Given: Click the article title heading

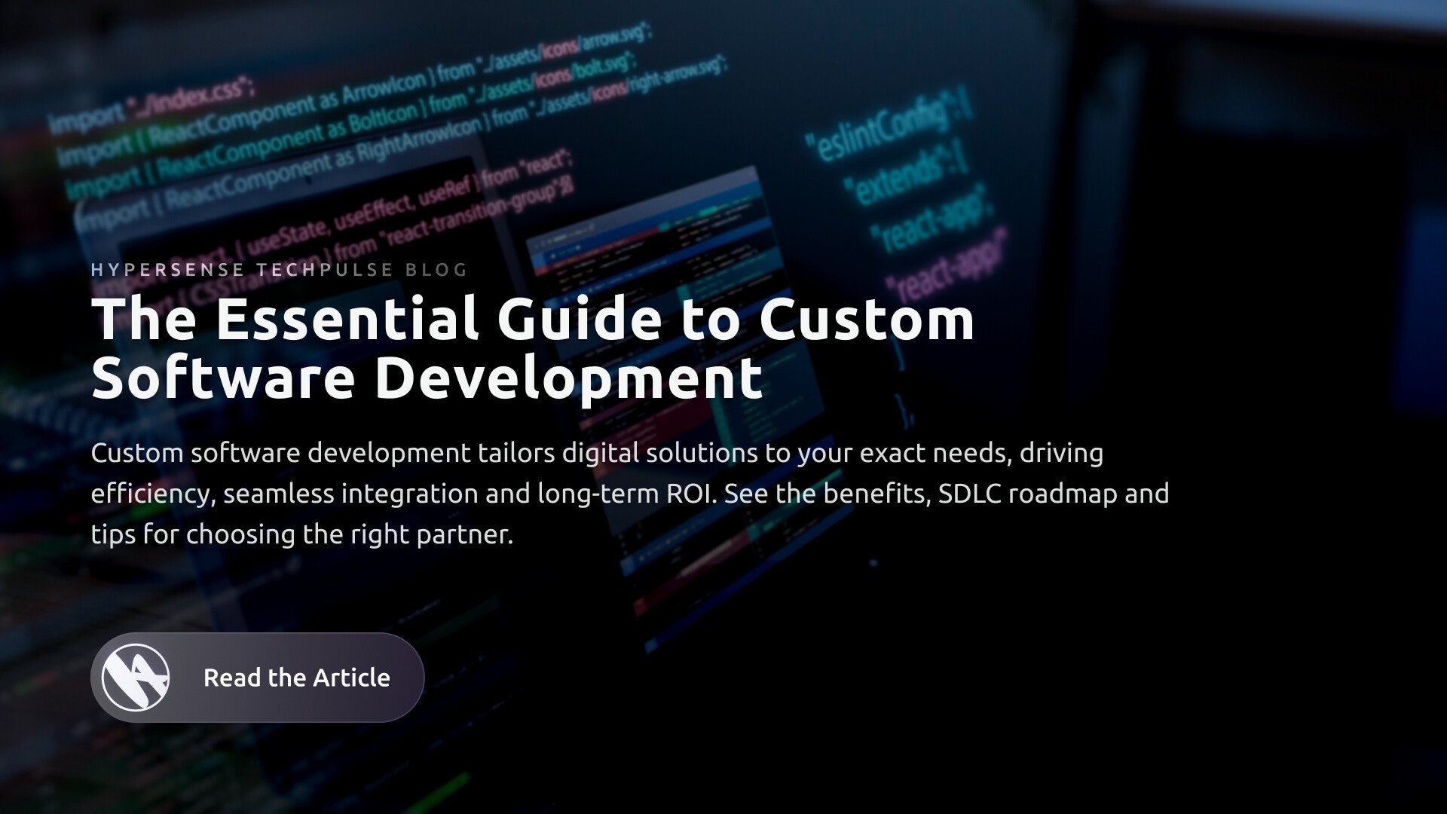Looking at the screenshot, I should point(528,347).
